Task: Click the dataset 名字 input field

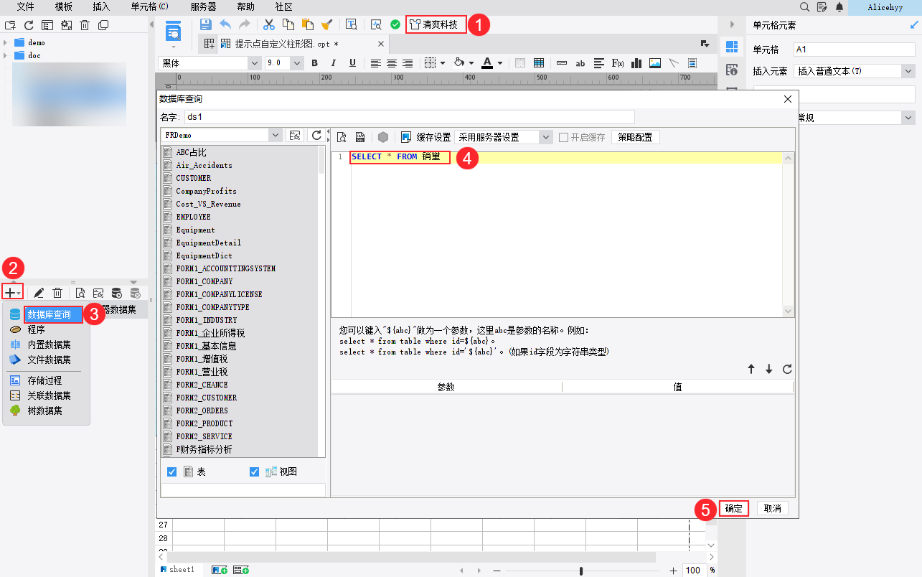Action: 409,116
